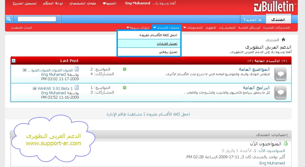Choose تعديل بياناتي in the dropdown menu
The image size is (305, 167).
point(168,52)
